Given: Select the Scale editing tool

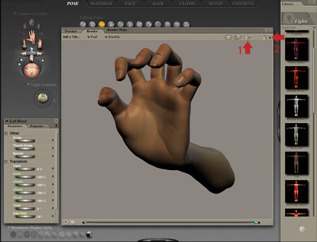Looking at the screenshot, I should point(120,24).
